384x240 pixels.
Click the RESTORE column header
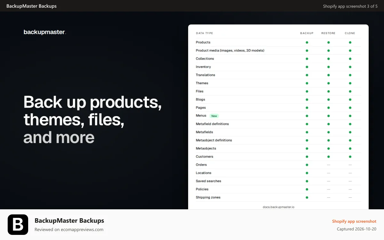click(328, 33)
